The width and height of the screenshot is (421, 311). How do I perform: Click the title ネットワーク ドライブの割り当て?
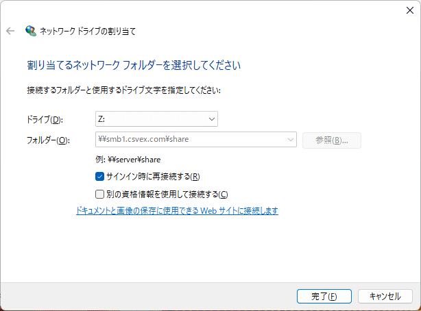(x=88, y=31)
